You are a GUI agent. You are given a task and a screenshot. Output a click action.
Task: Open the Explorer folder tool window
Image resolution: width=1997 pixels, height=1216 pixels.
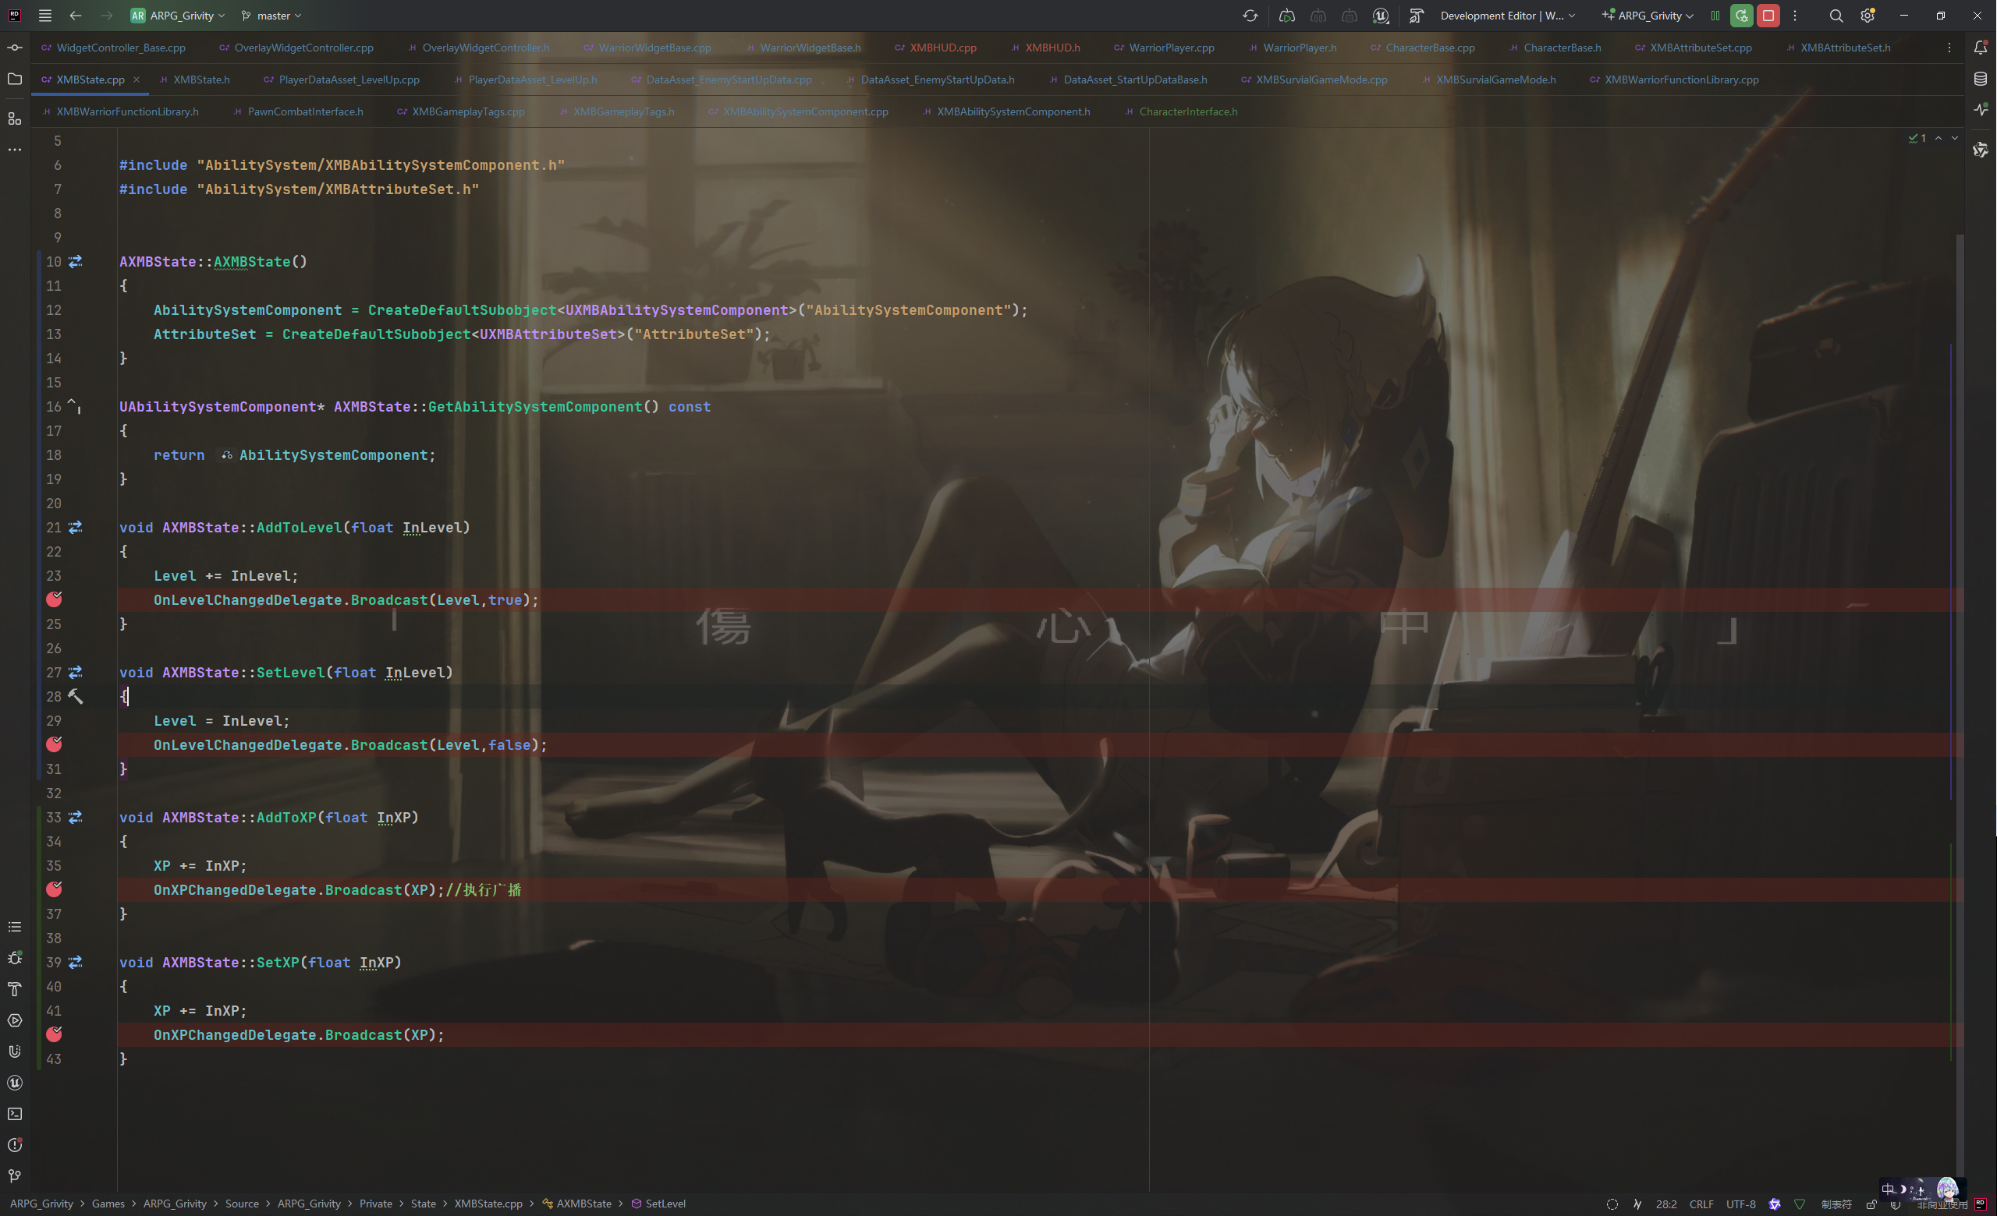pos(15,80)
